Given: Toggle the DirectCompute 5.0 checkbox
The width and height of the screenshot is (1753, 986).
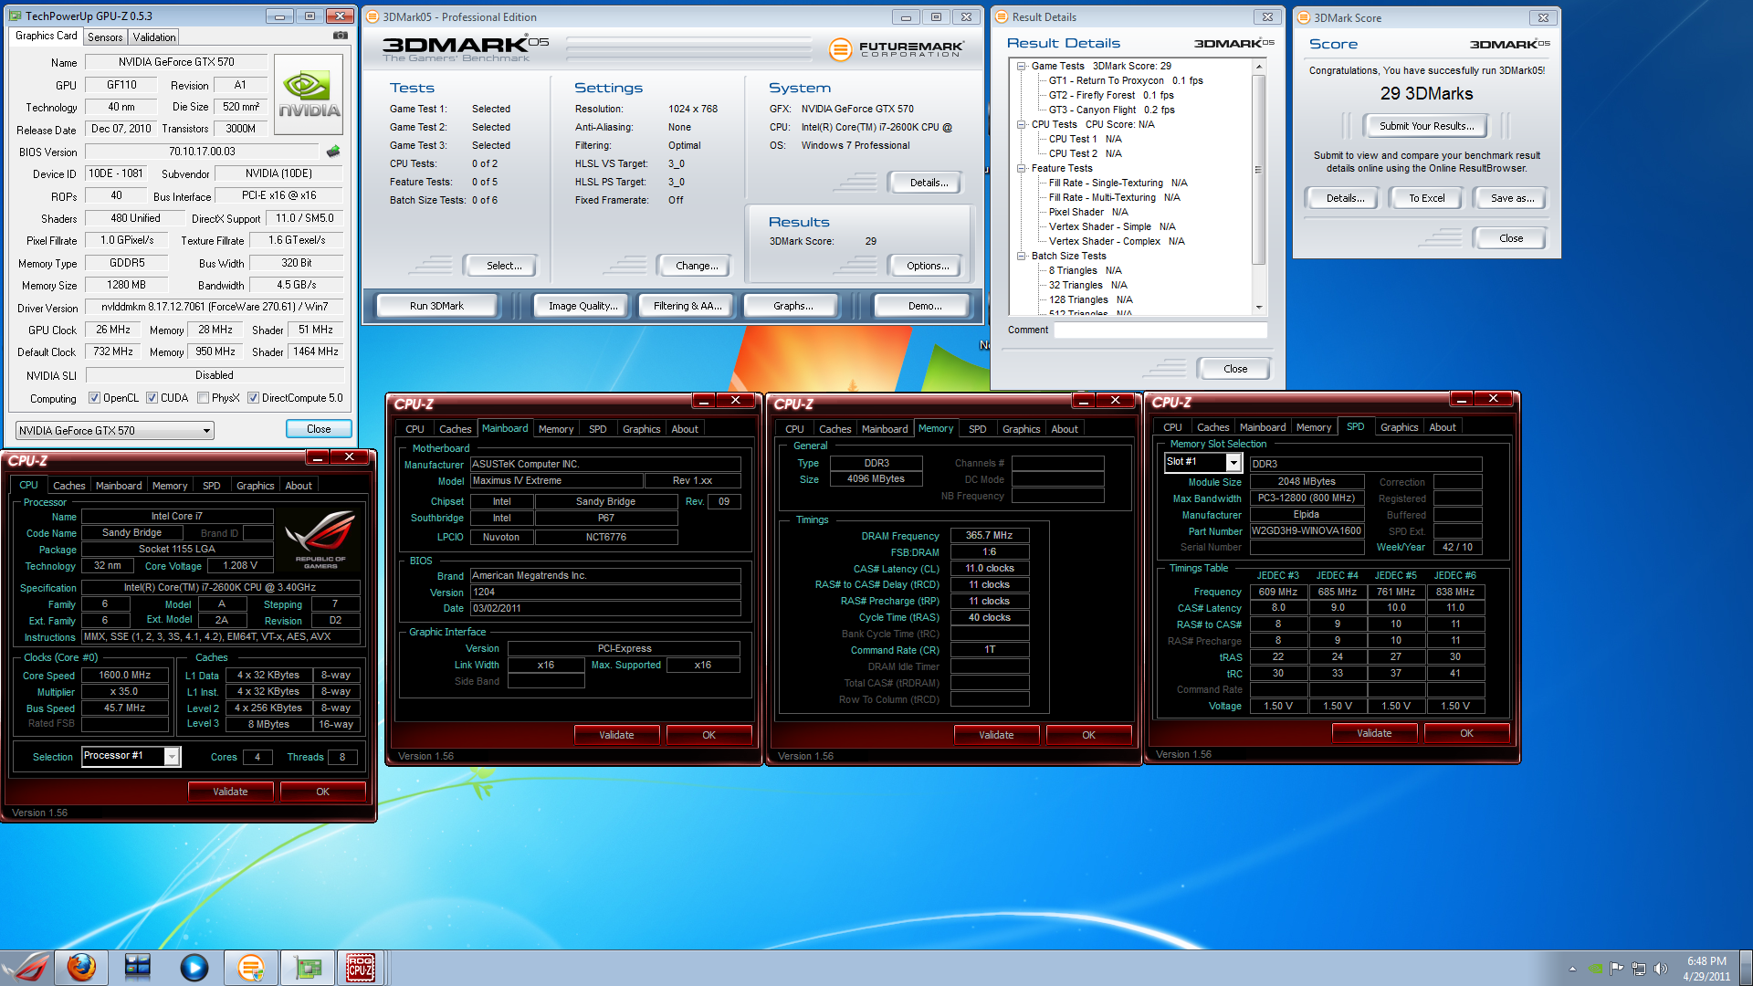Looking at the screenshot, I should (x=253, y=398).
